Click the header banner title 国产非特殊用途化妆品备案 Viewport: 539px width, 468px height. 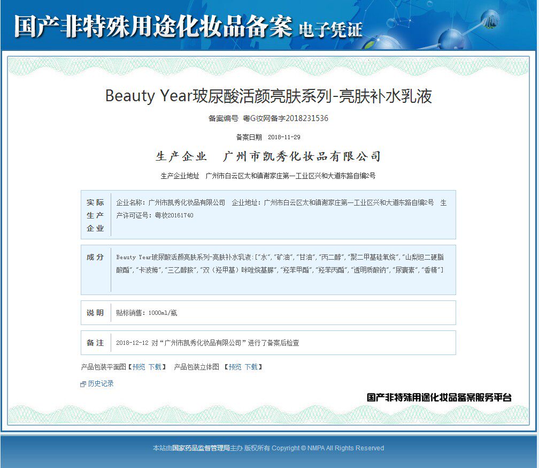click(x=153, y=26)
